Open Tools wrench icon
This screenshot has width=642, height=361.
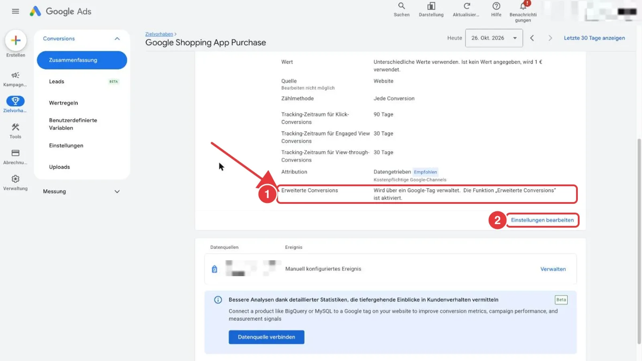point(15,127)
